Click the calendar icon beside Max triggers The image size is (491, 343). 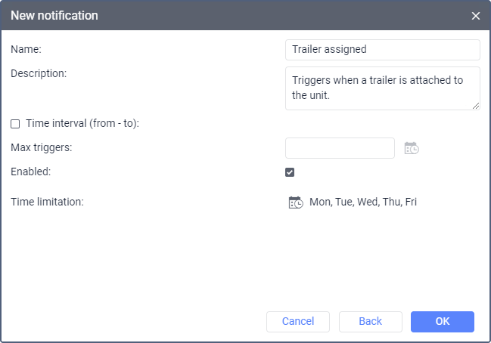(x=412, y=148)
